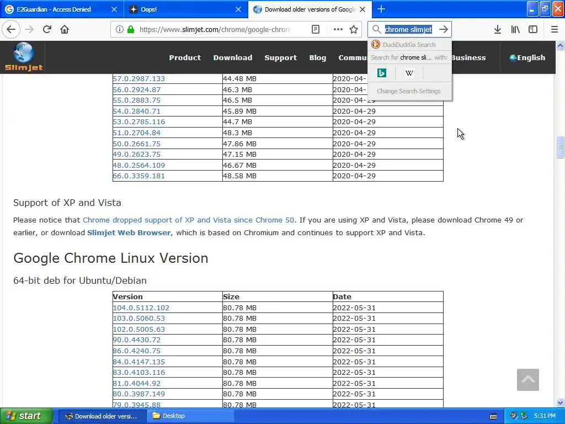Download Linux version 104.0.5112.102
This screenshot has height=424, width=565.
141,308
